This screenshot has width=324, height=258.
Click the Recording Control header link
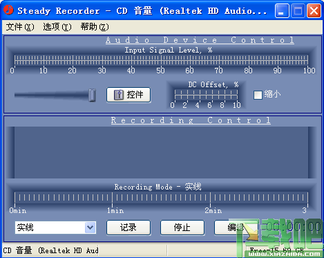click(191, 120)
